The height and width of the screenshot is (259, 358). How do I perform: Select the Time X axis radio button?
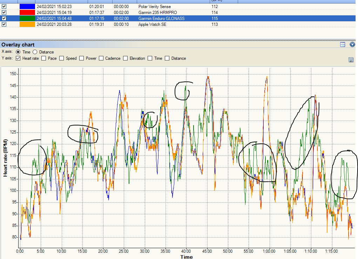18,52
